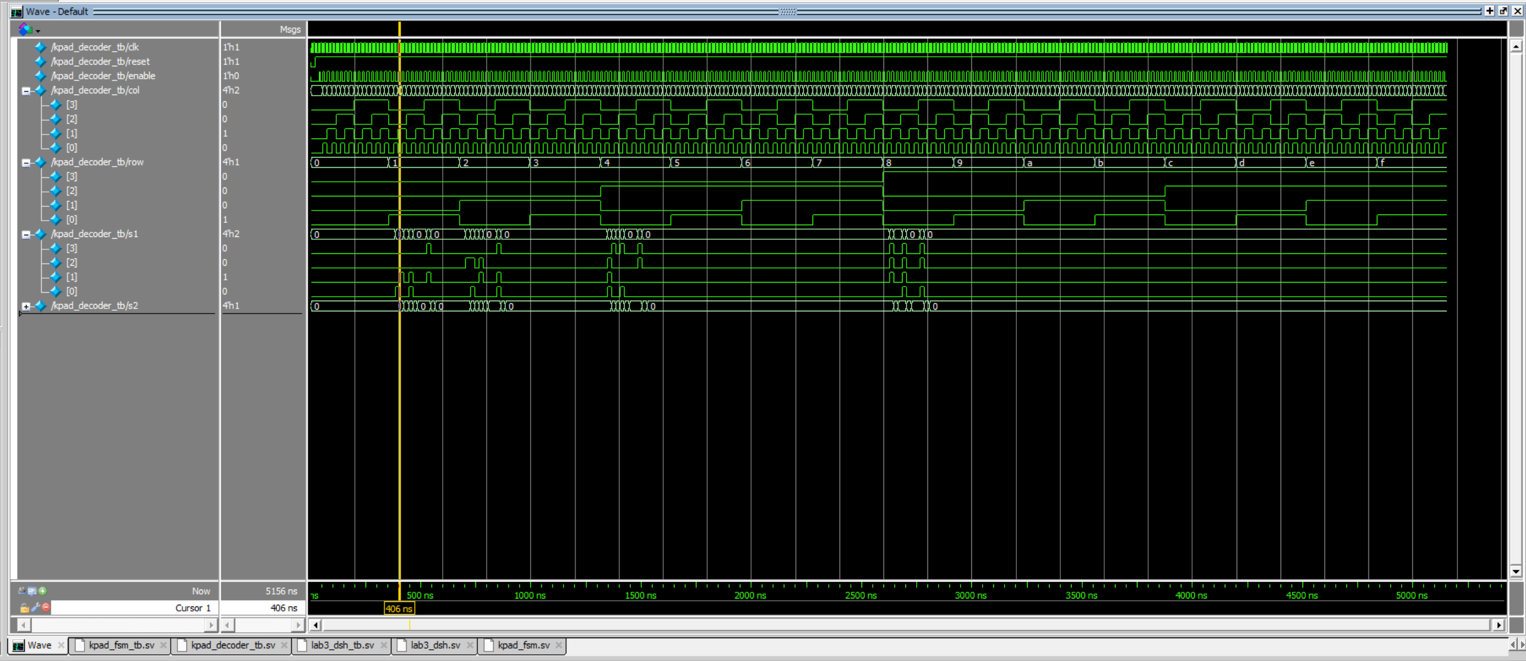This screenshot has width=1526, height=661.
Task: Click the toggle leaf names icon
Action: coord(22,591)
